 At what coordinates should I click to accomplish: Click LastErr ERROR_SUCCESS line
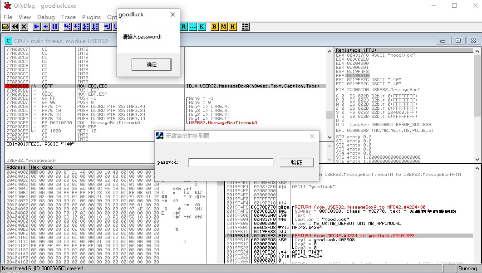390,124
